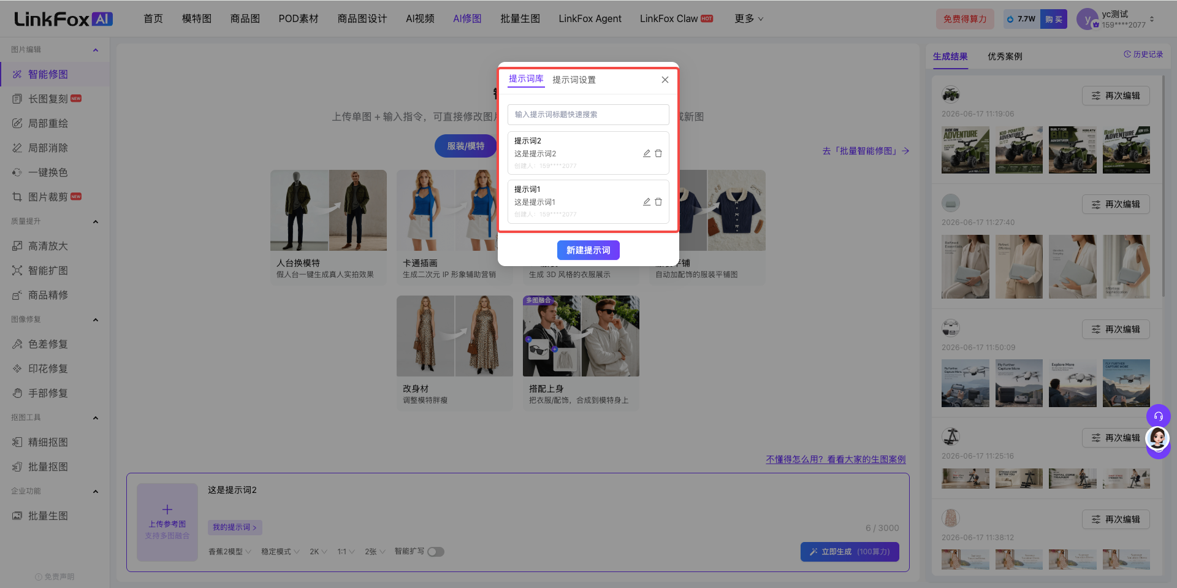1177x588 pixels.
Task: Select 商品精修 in the sidebar
Action: (x=55, y=295)
